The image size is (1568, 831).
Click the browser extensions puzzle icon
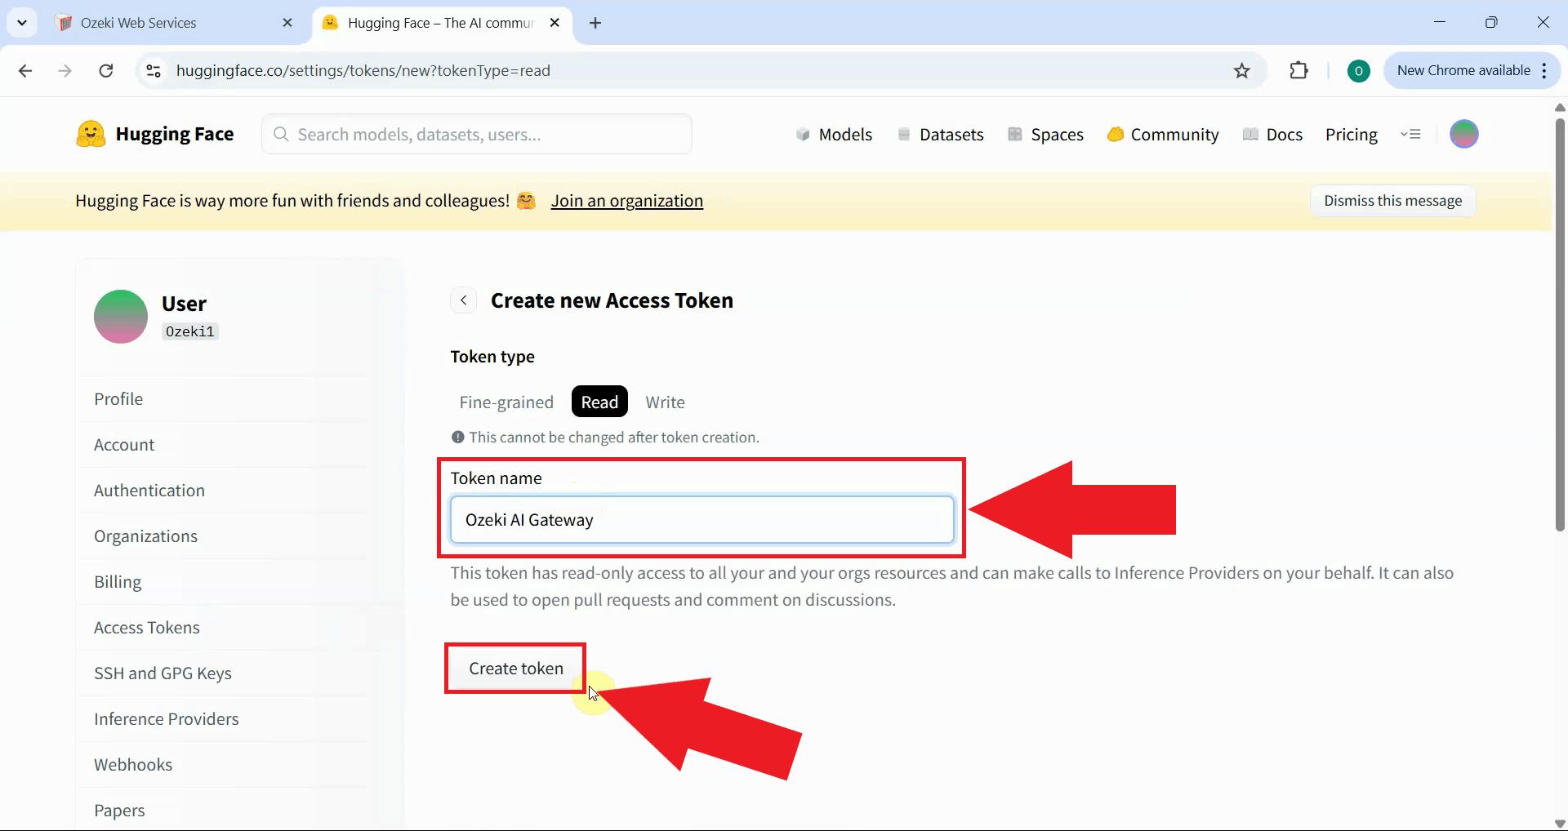(x=1298, y=70)
